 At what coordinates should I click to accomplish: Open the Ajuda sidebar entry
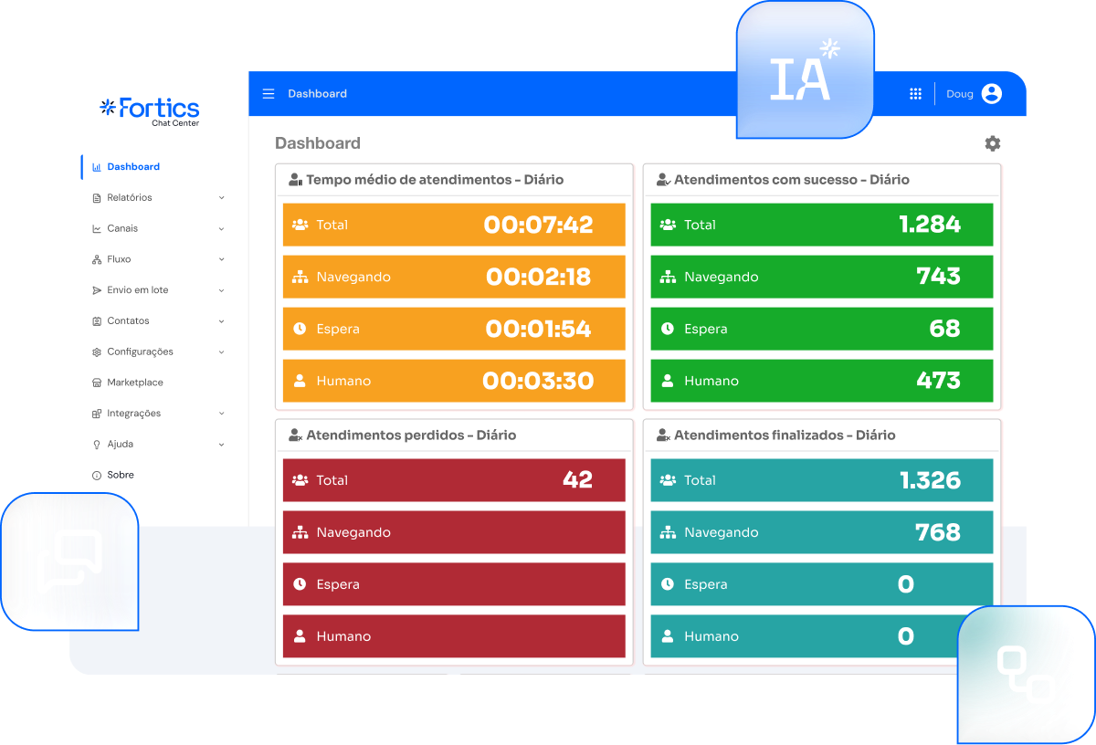(120, 444)
